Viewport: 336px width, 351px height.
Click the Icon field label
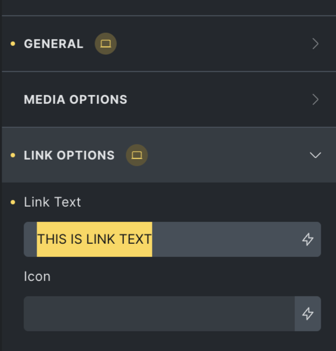tap(37, 277)
